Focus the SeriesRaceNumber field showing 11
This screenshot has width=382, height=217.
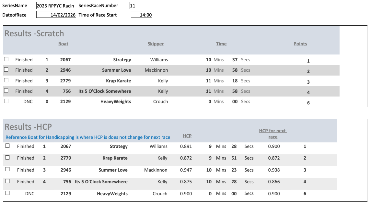141,6
